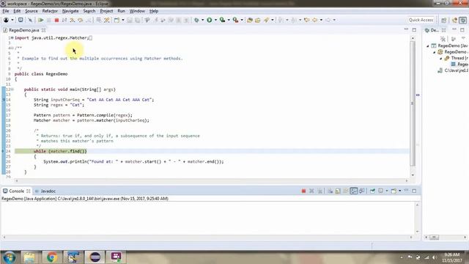The height and width of the screenshot is (264, 469).
Task: Open the Debug button dropdown arrow
Action: point(202,20)
